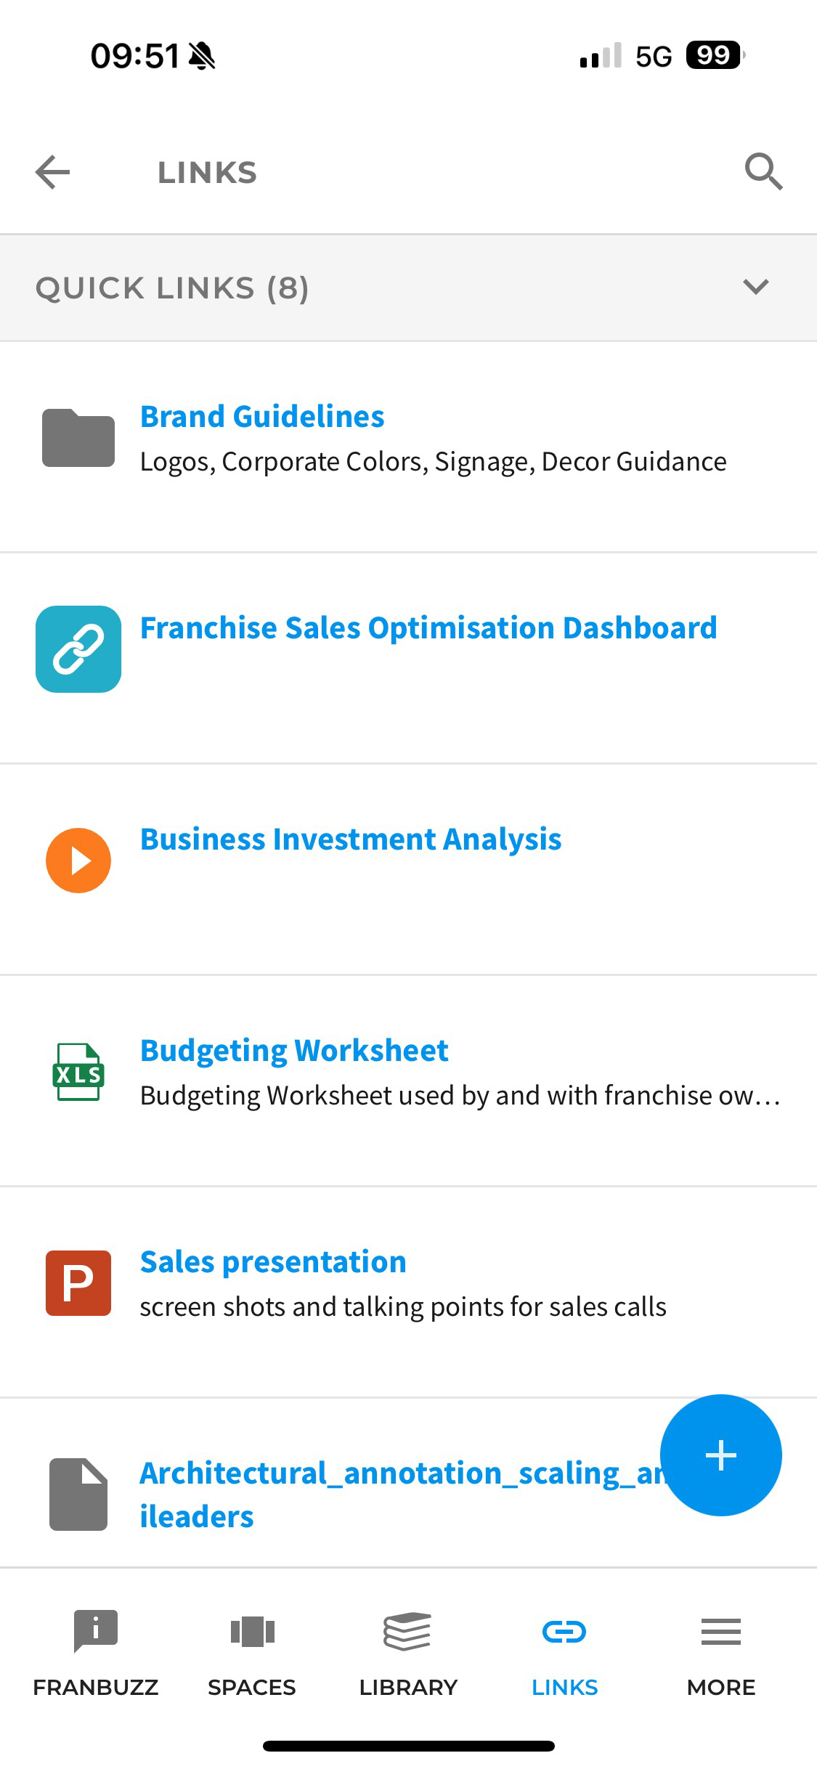817x1769 pixels.
Task: Tap the back arrow icon
Action: click(52, 173)
